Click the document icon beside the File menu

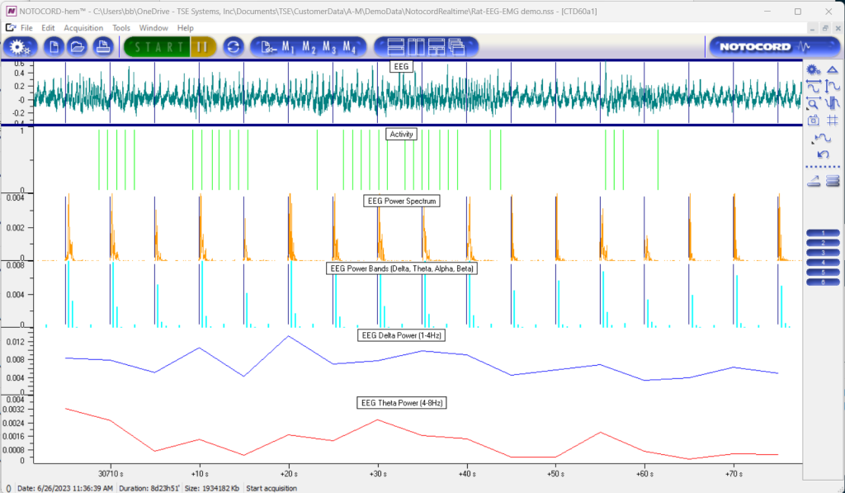click(10, 27)
